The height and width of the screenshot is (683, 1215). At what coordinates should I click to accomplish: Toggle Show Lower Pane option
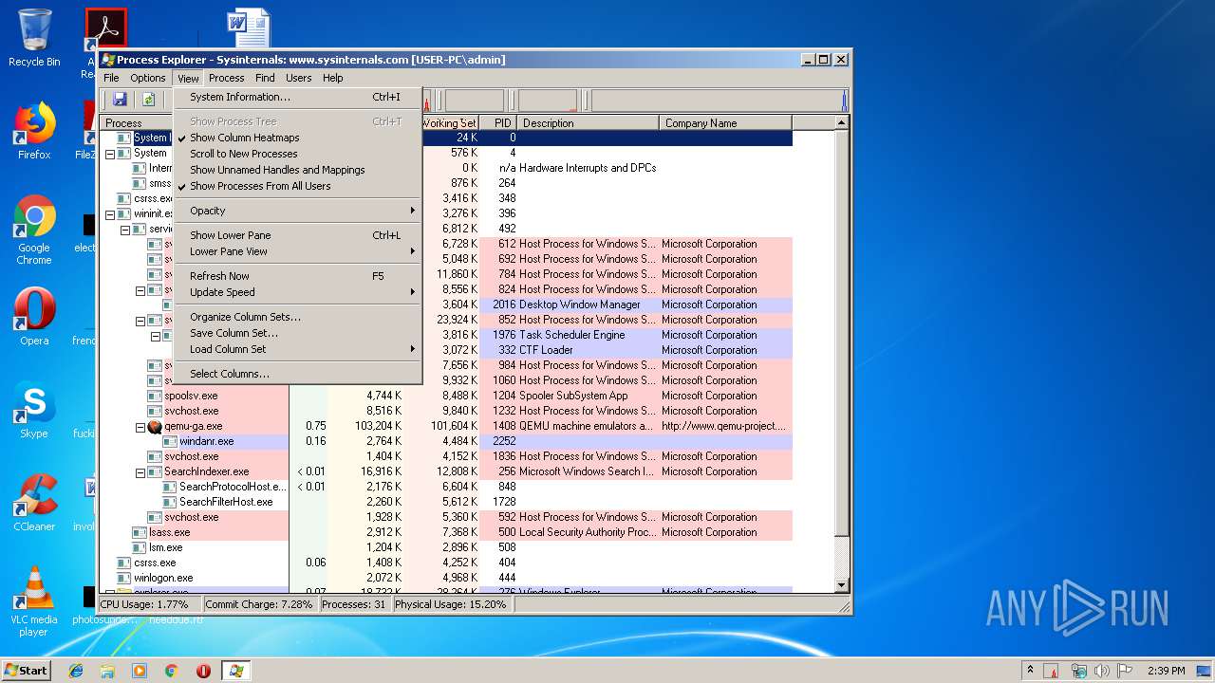(x=297, y=235)
